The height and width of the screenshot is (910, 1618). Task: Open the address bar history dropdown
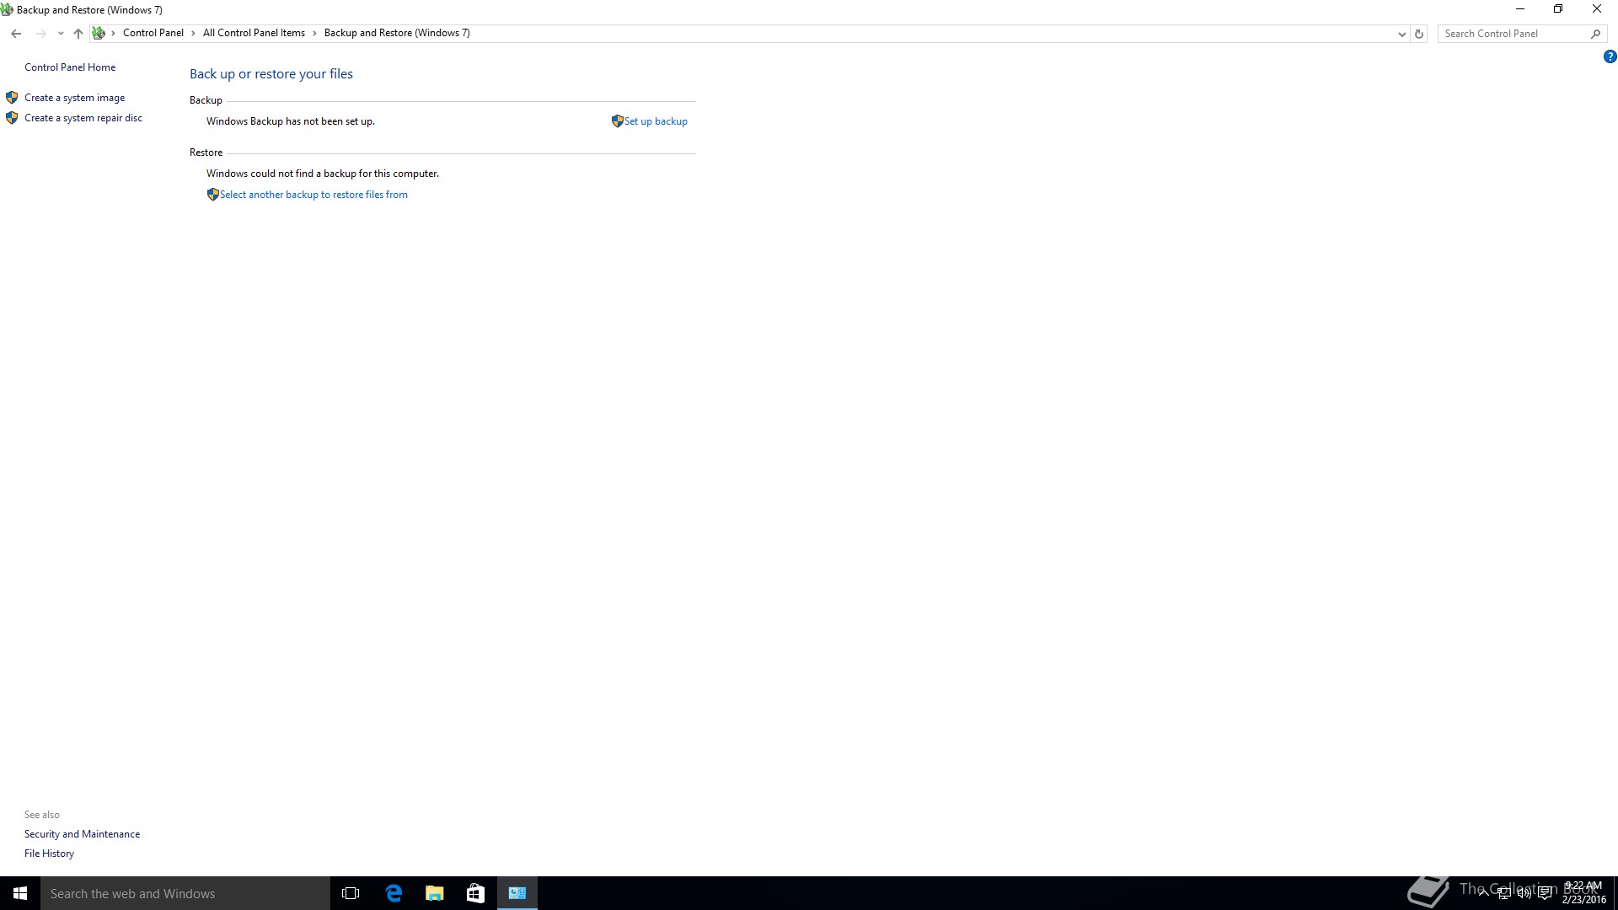[1401, 34]
